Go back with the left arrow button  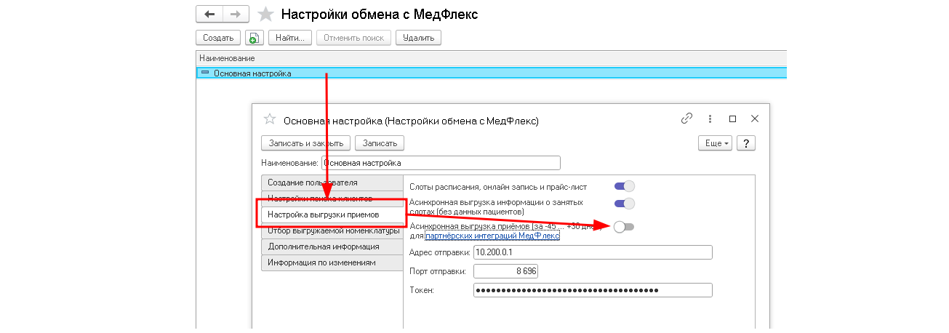click(x=209, y=14)
